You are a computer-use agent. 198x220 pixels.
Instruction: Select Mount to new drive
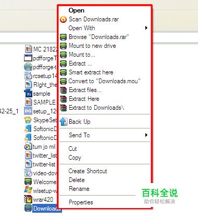coord(92,46)
